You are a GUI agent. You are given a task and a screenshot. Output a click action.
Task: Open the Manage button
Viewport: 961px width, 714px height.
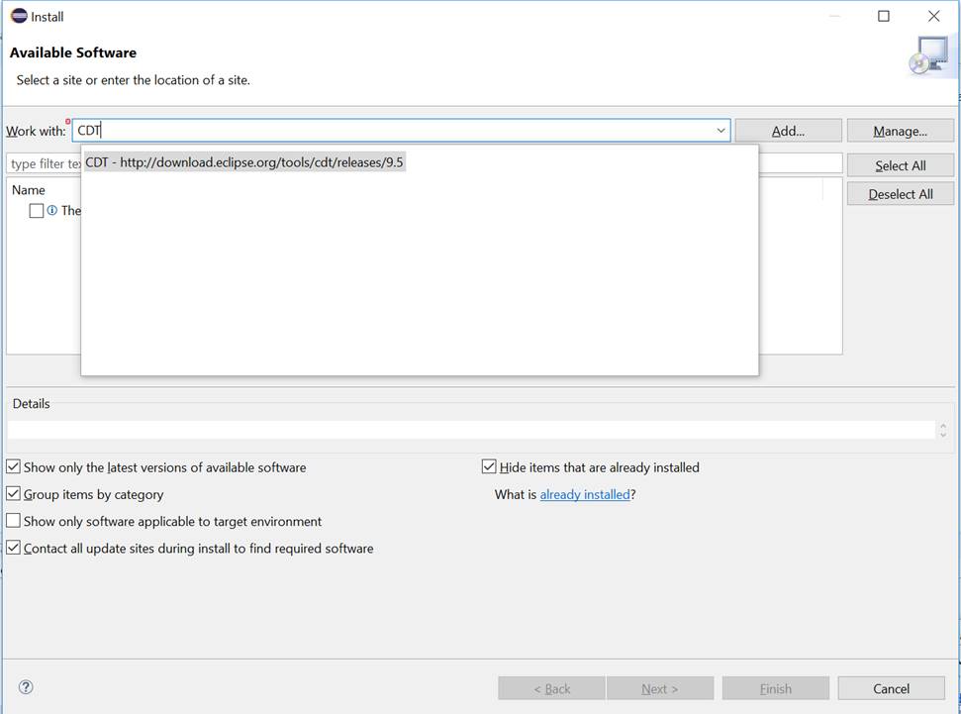900,130
